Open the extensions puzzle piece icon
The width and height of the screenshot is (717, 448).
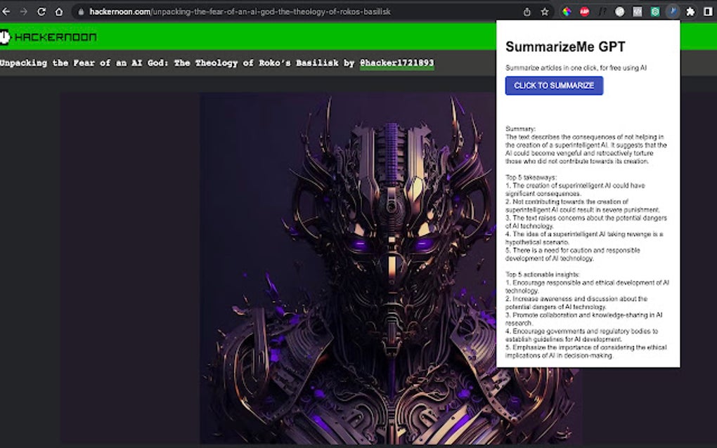(x=690, y=11)
